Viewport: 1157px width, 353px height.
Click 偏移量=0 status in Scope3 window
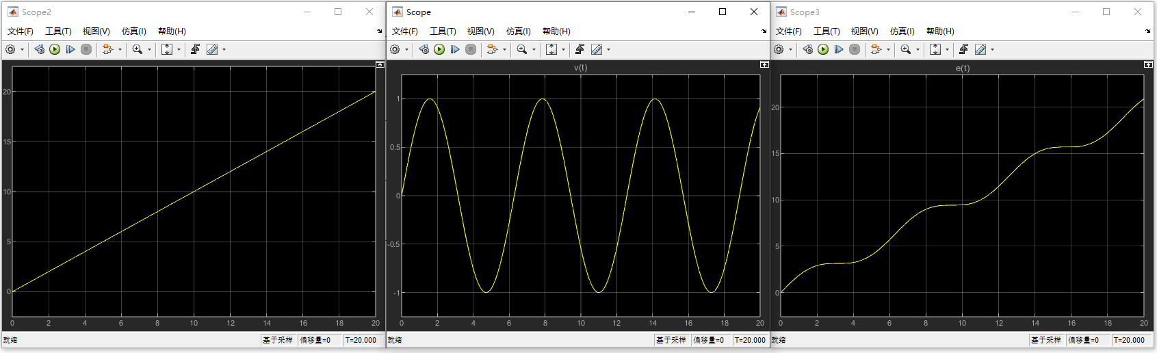1084,340
